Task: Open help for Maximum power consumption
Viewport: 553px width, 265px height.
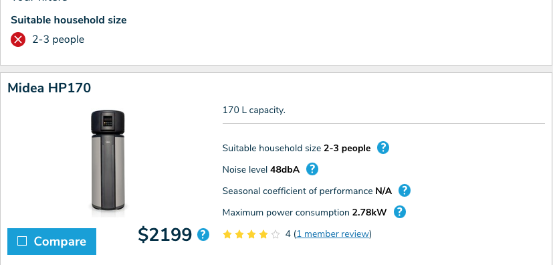Action: coord(400,212)
